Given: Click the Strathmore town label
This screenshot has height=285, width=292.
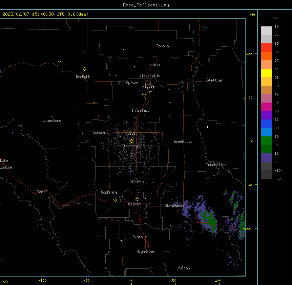Looking at the screenshot, I should coord(175,206).
